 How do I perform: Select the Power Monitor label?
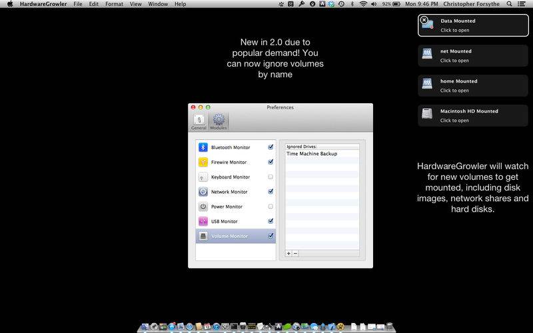coord(227,206)
